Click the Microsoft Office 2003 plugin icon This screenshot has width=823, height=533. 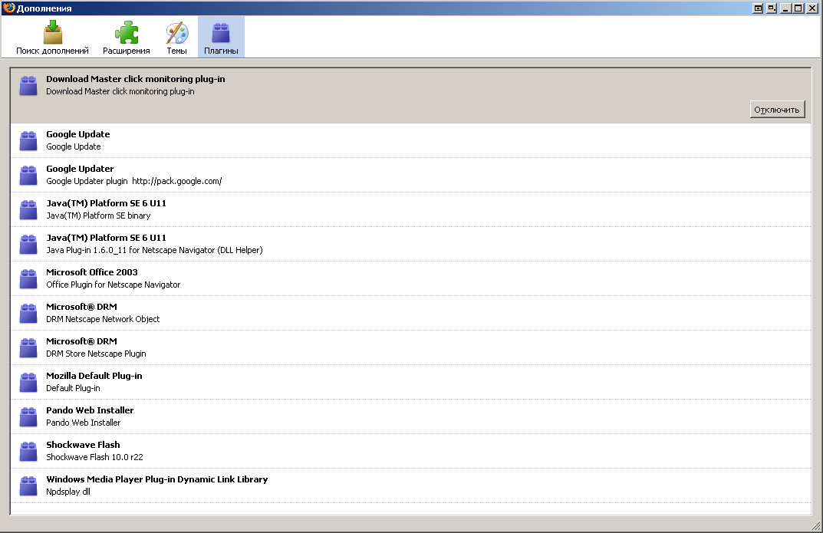coord(28,279)
